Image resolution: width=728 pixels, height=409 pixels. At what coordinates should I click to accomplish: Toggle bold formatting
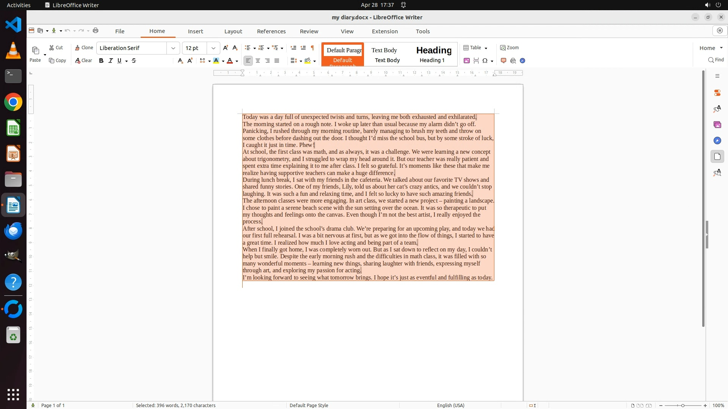[x=101, y=61]
